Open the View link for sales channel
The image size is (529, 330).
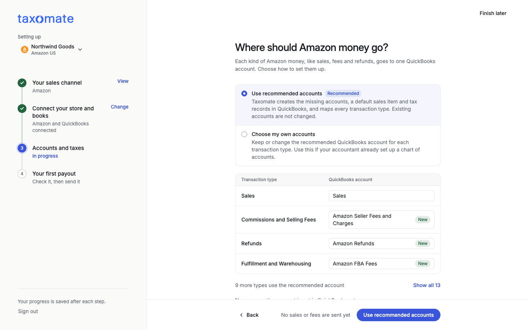coord(123,81)
